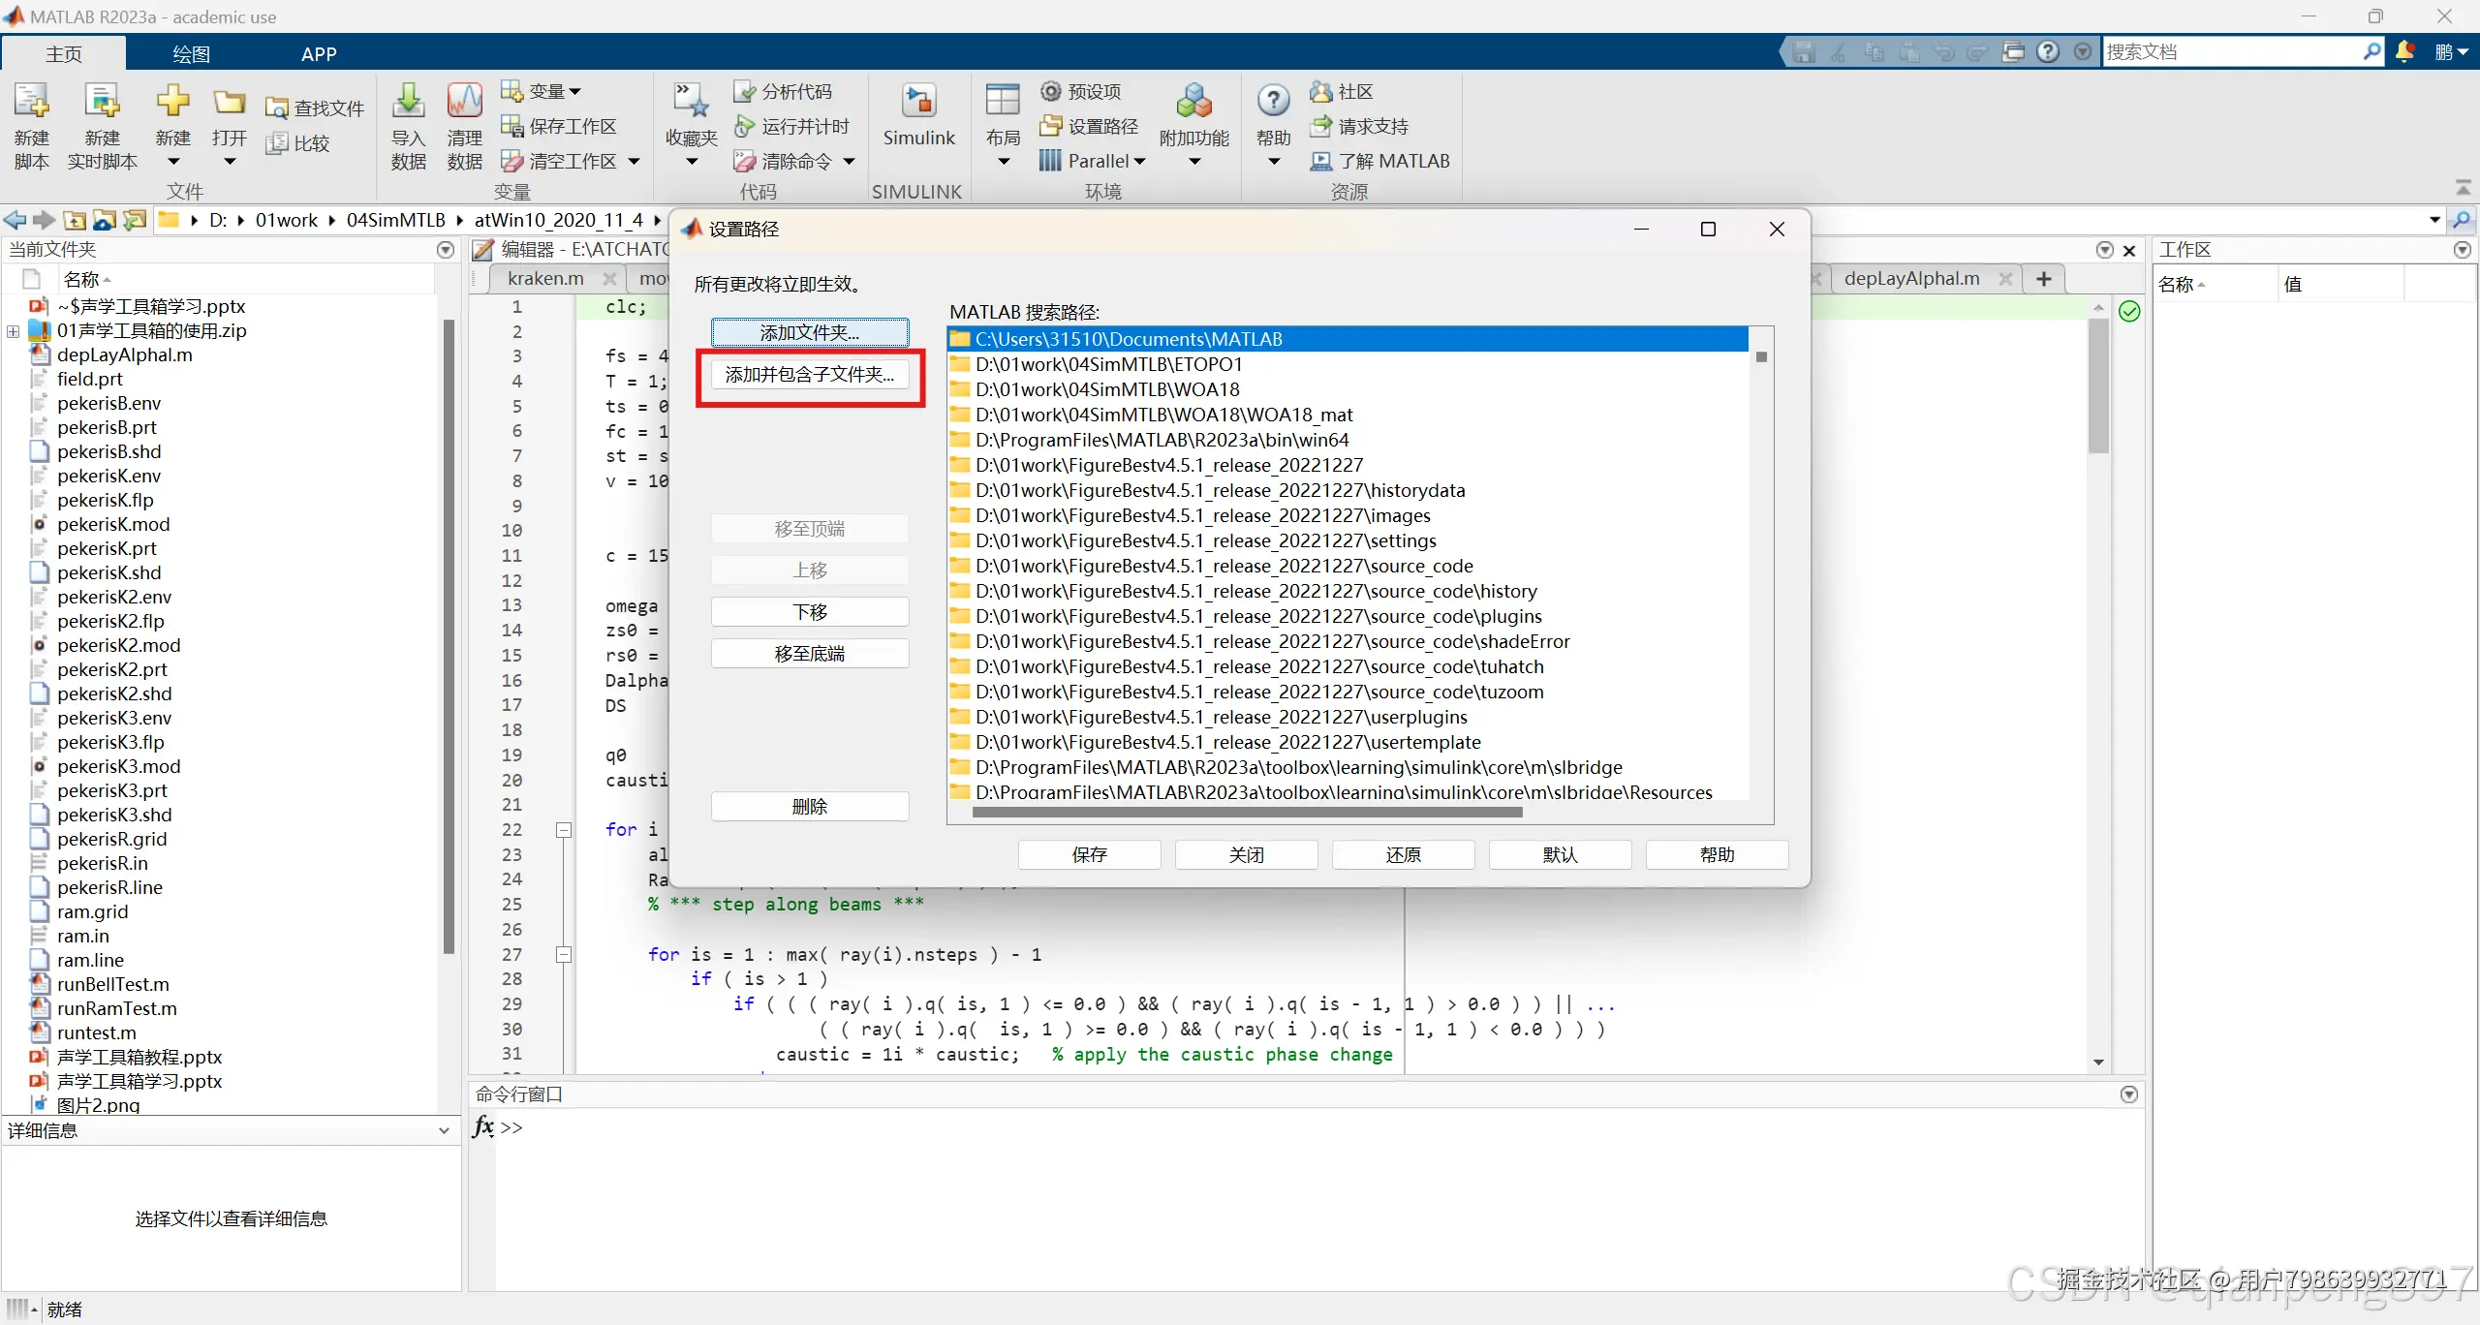Collapse the inner for loop at line 27
Viewport: 2480px width, 1325px height.
(x=563, y=955)
